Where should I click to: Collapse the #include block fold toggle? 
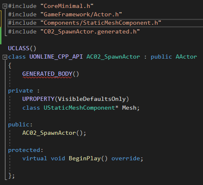[5, 6]
